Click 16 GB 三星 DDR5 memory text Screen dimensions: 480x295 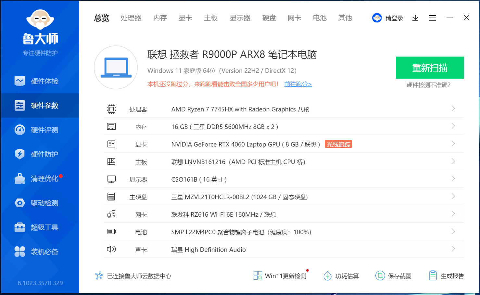225,127
